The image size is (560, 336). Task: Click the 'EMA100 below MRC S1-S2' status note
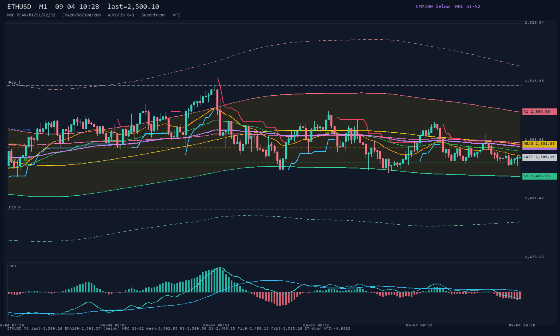448,6
